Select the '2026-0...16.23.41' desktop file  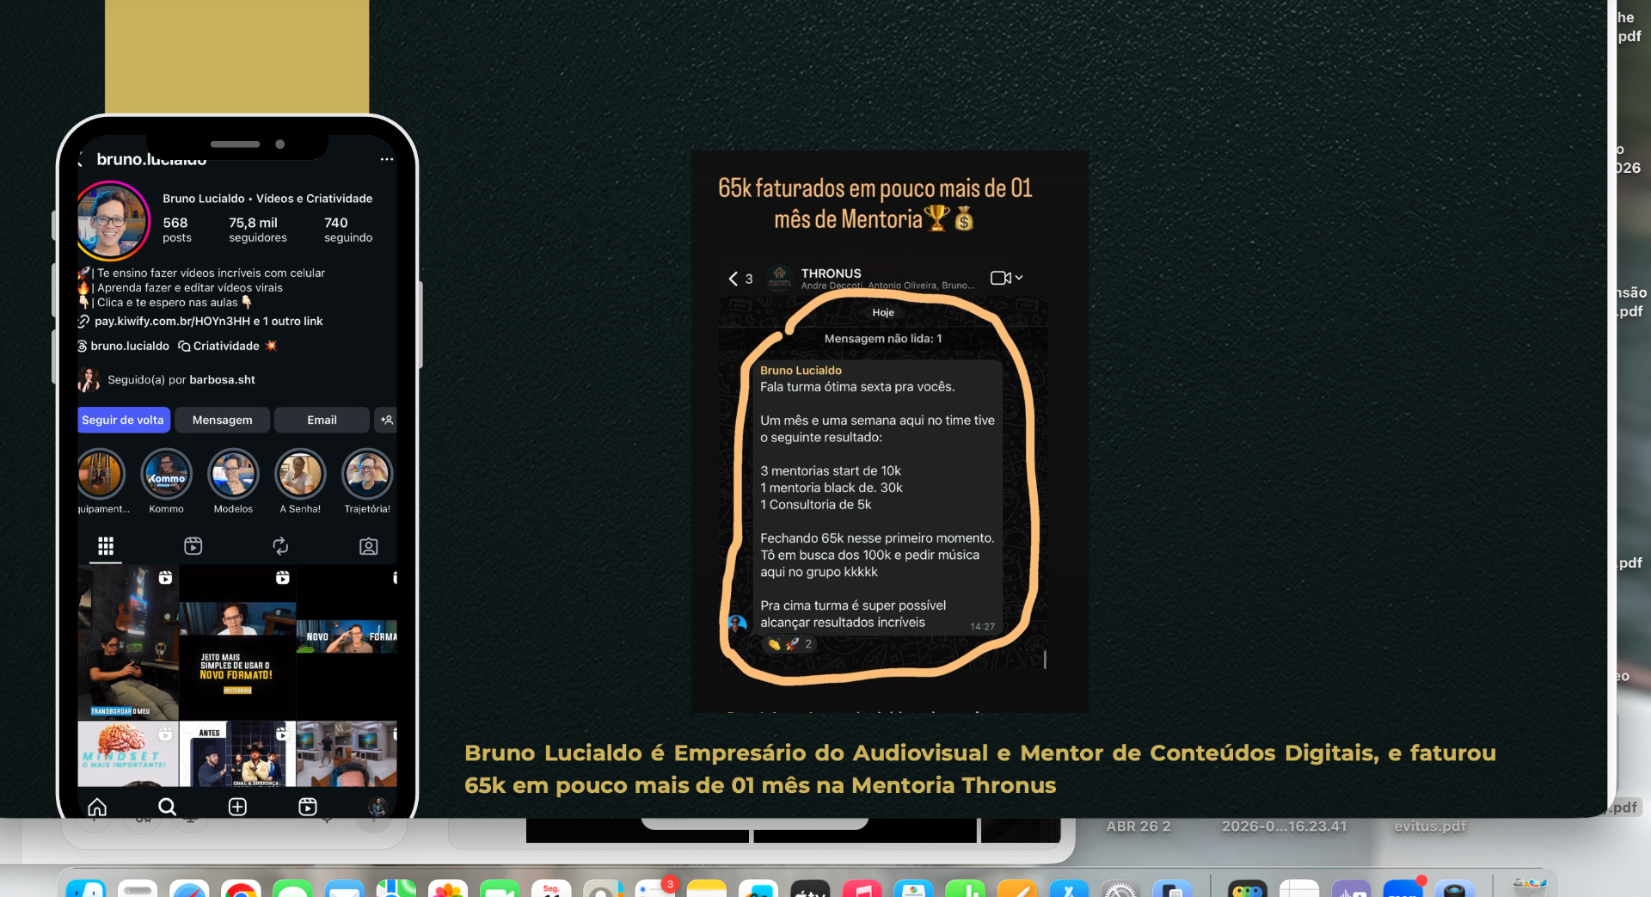tap(1284, 826)
